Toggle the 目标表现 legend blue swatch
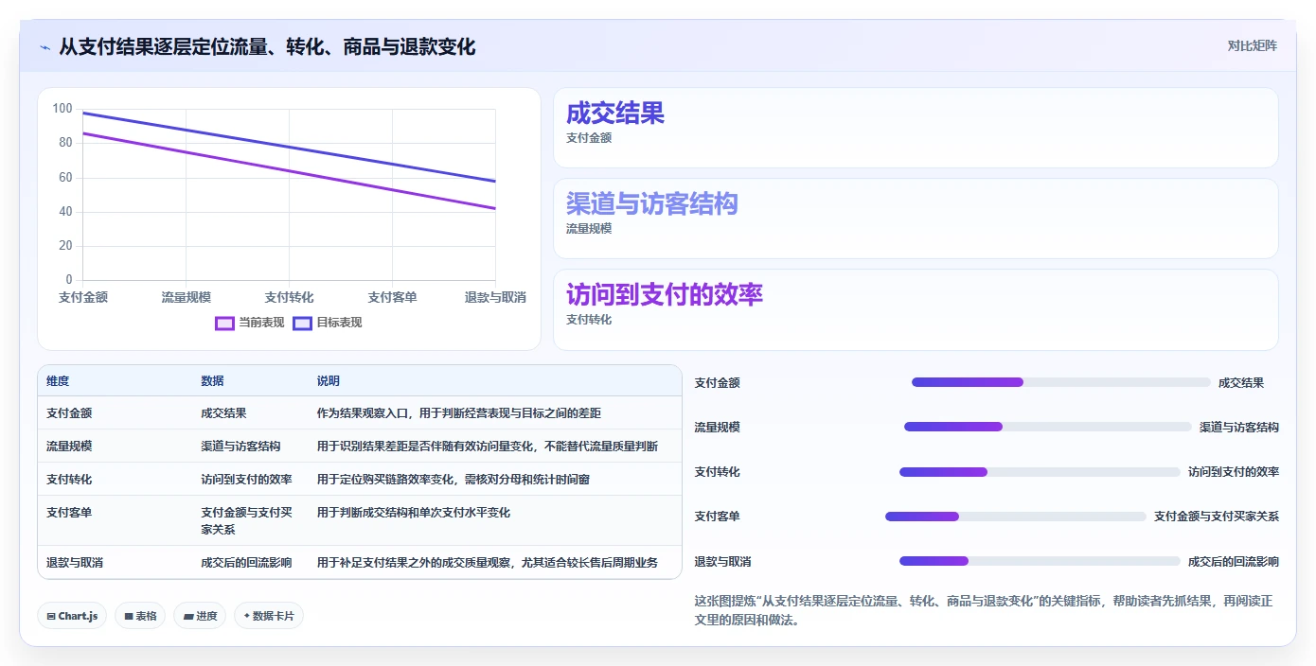Image resolution: width=1316 pixels, height=666 pixels. (302, 323)
